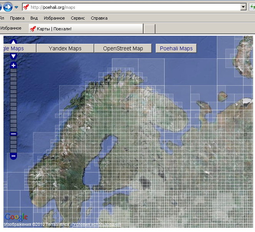The image size is (255, 232).
Task: Open the Избранное menu in menu bar
Action: [54, 18]
